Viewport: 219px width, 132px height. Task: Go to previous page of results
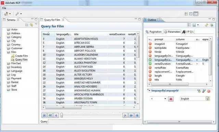56,115
